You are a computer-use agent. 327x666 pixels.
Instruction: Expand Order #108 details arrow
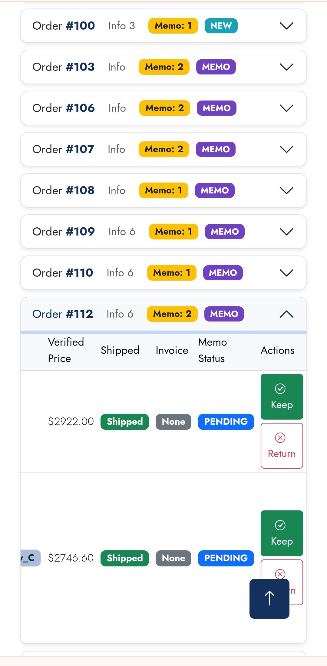pos(286,190)
